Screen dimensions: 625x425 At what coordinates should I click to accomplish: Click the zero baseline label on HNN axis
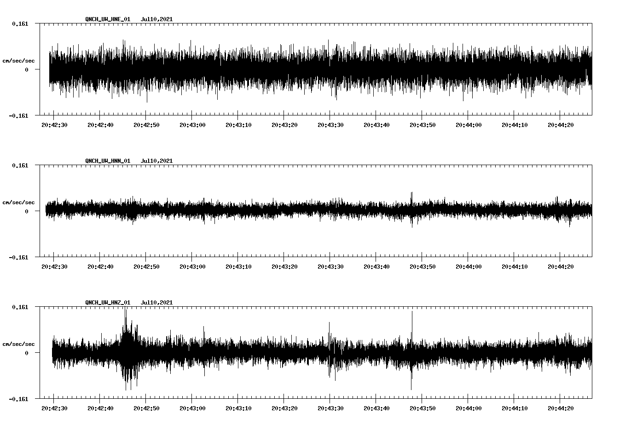click(27, 211)
